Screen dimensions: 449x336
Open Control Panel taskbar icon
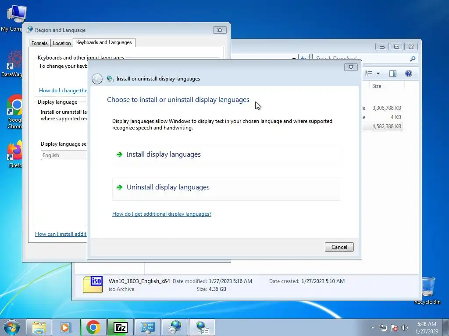[147, 327]
